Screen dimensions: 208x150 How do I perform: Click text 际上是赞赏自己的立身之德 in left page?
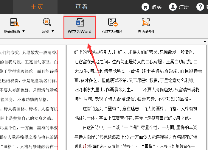tap(26, 118)
